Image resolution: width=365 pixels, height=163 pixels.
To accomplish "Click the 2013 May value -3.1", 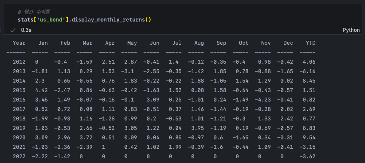I will pyautogui.click(x=128, y=71).
